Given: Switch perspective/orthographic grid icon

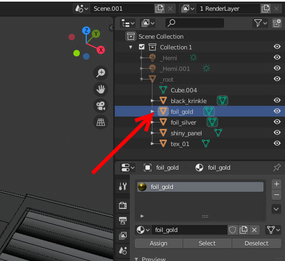Looking at the screenshot, I should click(101, 122).
